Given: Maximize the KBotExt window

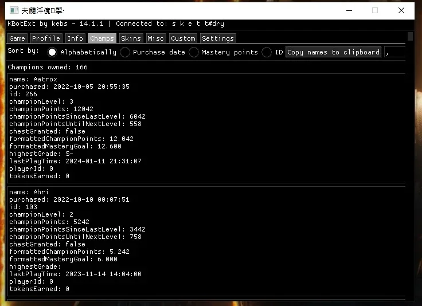Looking at the screenshot, I should 375,10.
